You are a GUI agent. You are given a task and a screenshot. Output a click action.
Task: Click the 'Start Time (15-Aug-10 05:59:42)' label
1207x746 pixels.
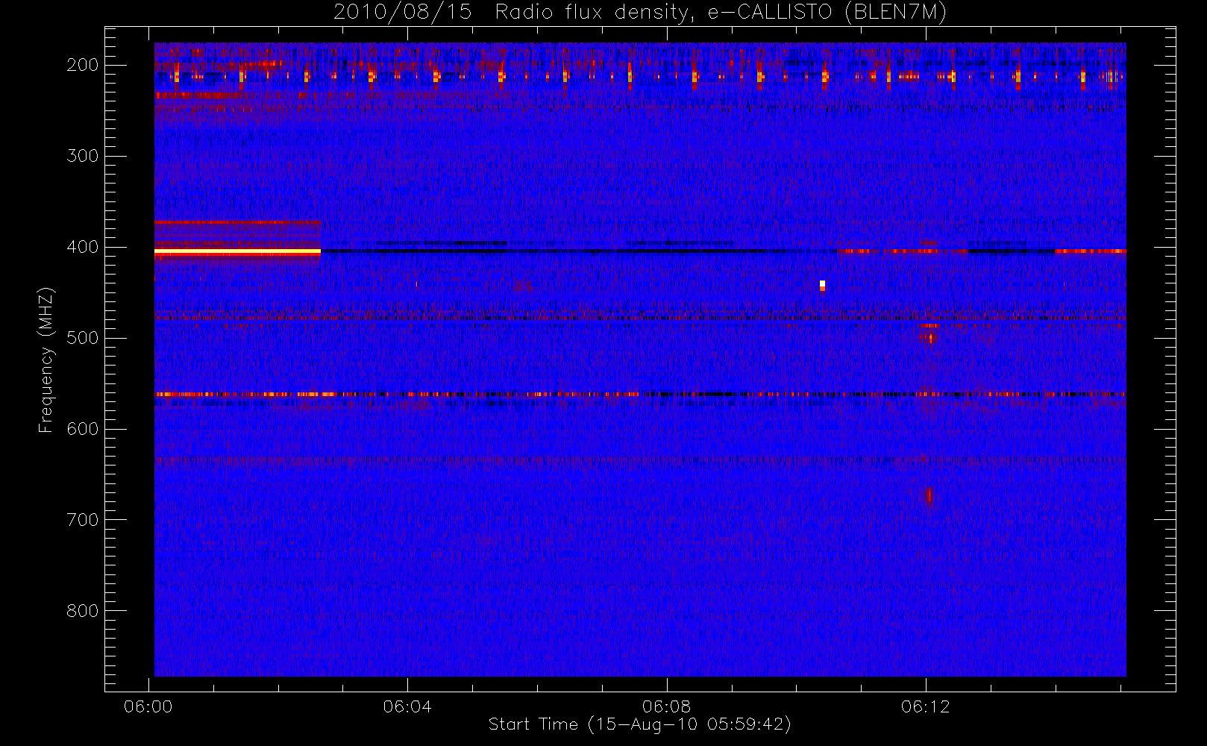(x=639, y=724)
